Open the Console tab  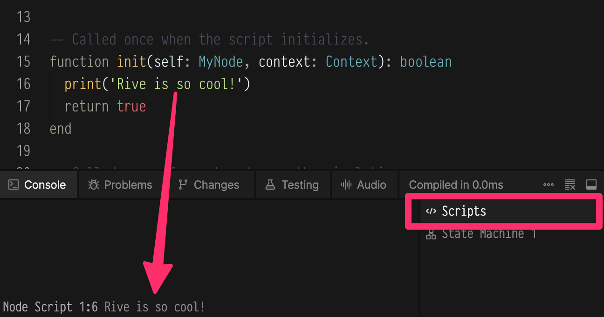[x=38, y=185]
